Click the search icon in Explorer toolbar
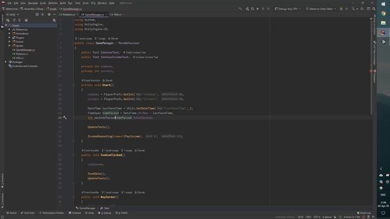Viewport: 390px width, 219px height. 54,20
